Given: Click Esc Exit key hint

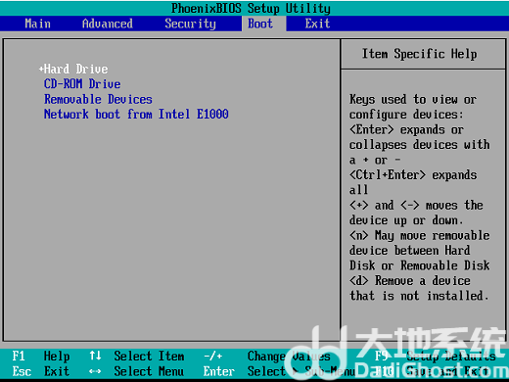Looking at the screenshot, I should tap(41, 371).
